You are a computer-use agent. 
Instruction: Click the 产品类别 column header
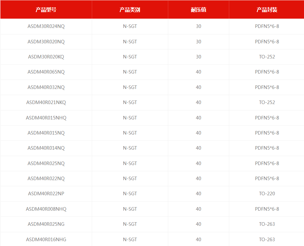pyautogui.click(x=130, y=10)
